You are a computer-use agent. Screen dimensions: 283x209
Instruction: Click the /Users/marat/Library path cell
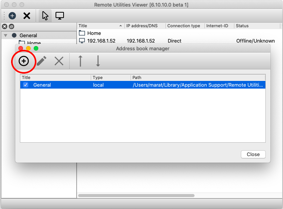(x=198, y=85)
